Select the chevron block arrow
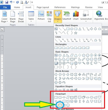Image resolution: width=108 pixels, height=110 pixels. [84, 79]
